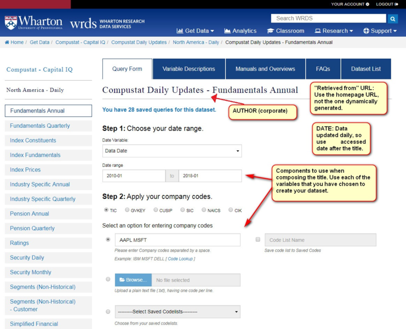
Task: Open Simplified Financial in sidebar
Action: pos(48,324)
